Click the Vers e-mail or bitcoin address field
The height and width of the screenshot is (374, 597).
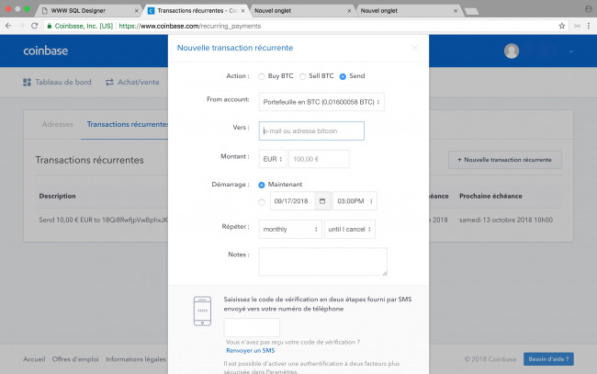pyautogui.click(x=311, y=131)
